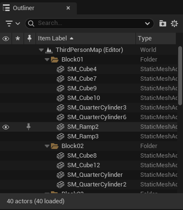Screen dimensions: 183x210
Task: Open Outliner settings gear
Action: (x=174, y=24)
